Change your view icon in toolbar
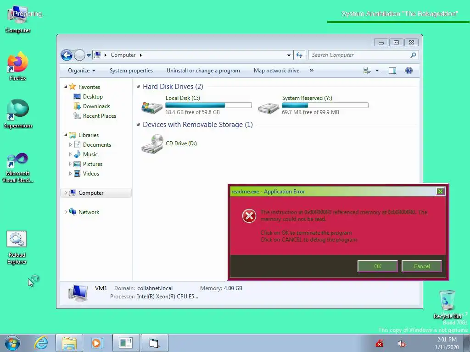Image resolution: width=470 pixels, height=352 pixels. coord(367,71)
